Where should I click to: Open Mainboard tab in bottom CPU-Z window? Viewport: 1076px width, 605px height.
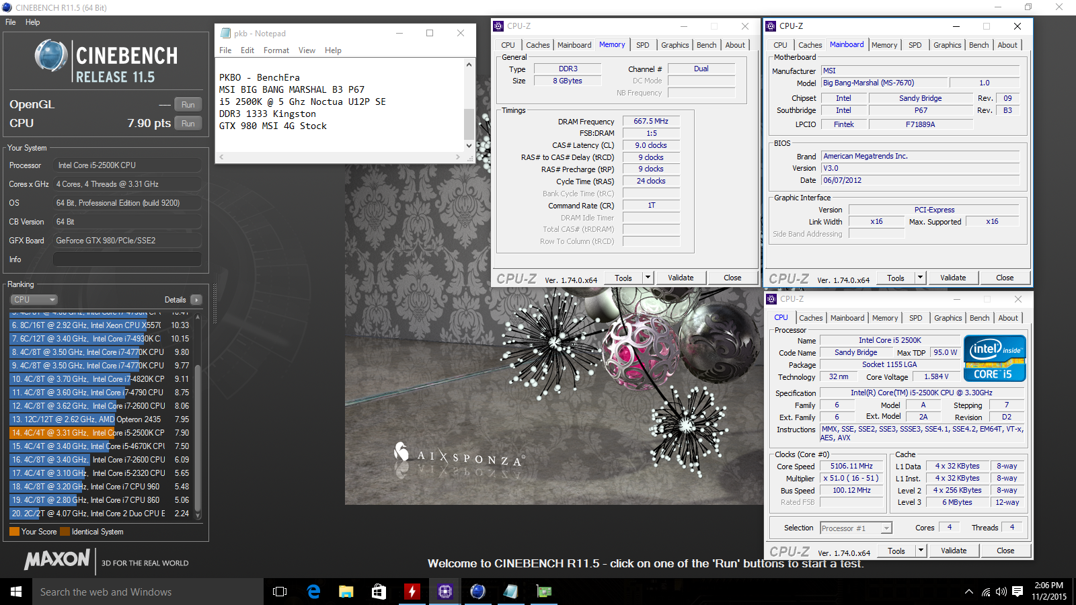coord(847,318)
